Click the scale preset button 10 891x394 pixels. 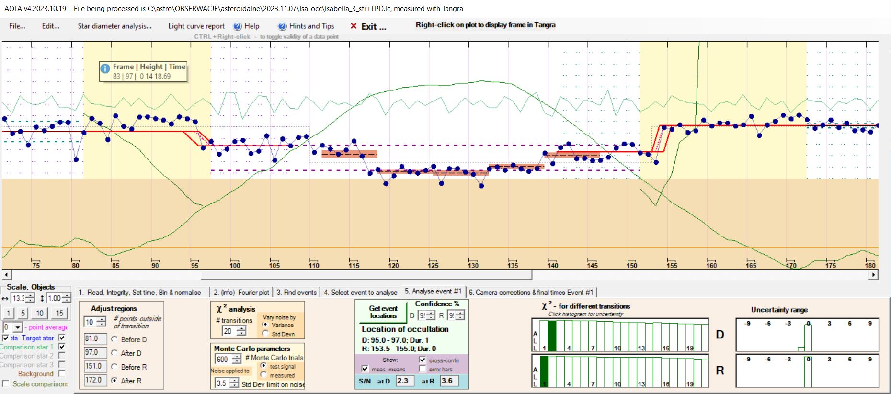[x=40, y=313]
